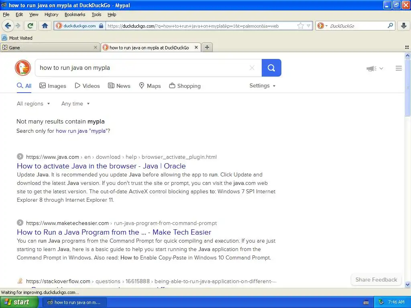The height and width of the screenshot is (308, 411).
Task: Click the tray icon beside the clock
Action: 381,302
